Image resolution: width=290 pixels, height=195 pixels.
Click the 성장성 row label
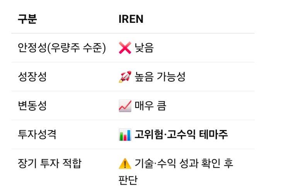tap(32, 77)
